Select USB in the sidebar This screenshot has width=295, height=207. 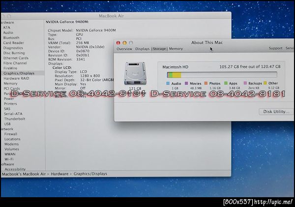[7, 124]
